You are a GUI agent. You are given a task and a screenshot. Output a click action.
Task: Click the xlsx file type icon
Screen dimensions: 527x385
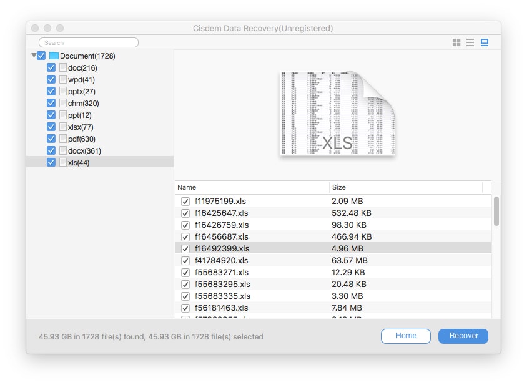coord(63,127)
